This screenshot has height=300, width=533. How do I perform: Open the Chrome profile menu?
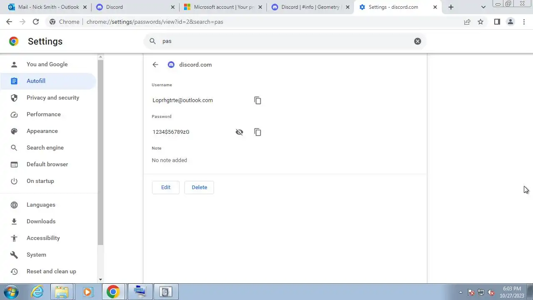coord(510,22)
